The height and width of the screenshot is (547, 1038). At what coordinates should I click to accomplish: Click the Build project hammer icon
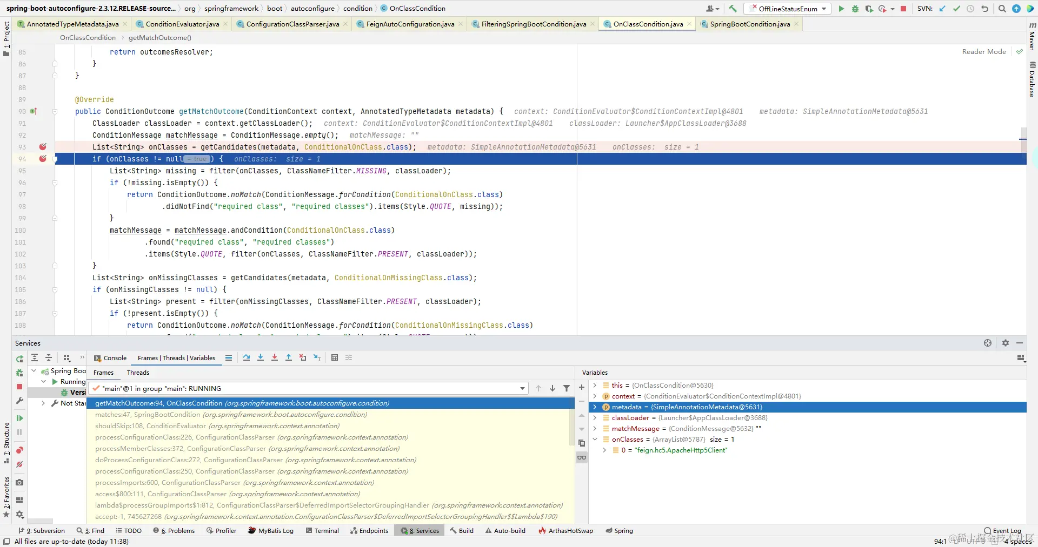point(733,9)
